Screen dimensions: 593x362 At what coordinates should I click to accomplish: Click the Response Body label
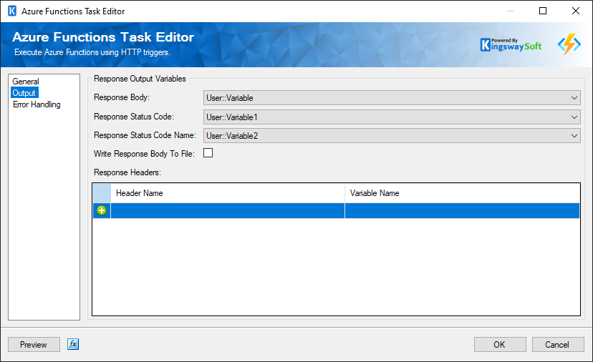click(122, 97)
